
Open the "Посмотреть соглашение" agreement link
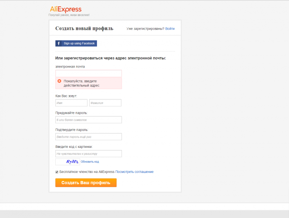pos(134,172)
